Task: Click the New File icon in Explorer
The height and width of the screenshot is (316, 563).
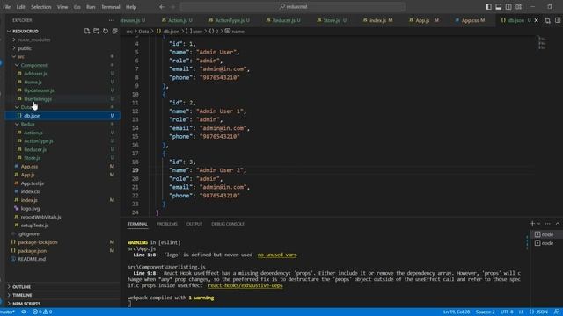Action: [x=87, y=32]
